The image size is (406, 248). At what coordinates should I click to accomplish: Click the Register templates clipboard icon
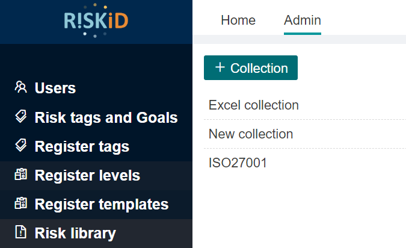pyautogui.click(x=20, y=203)
